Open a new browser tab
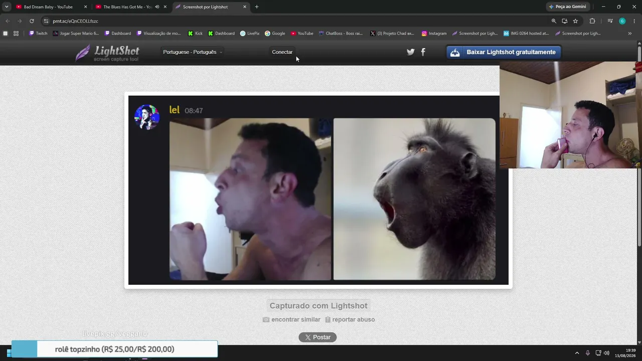The height and width of the screenshot is (361, 642). click(x=257, y=7)
